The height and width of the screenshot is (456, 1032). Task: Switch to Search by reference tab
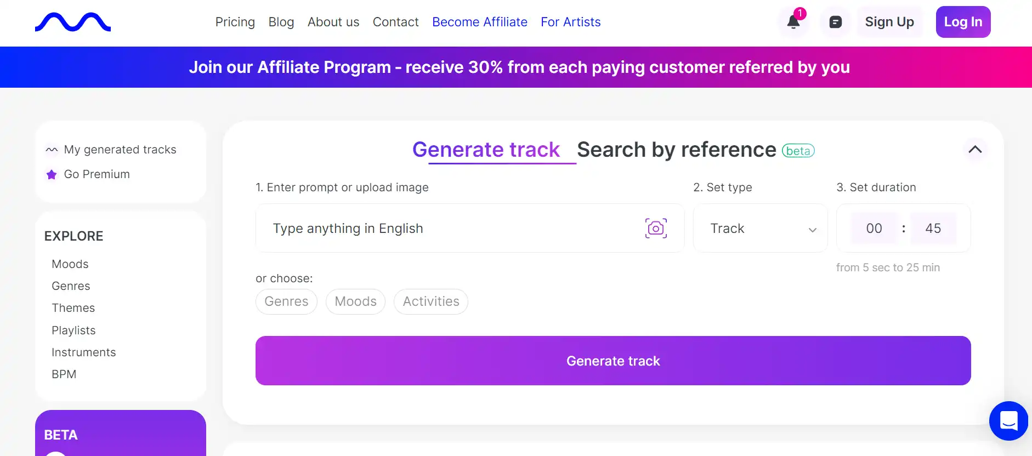point(676,150)
